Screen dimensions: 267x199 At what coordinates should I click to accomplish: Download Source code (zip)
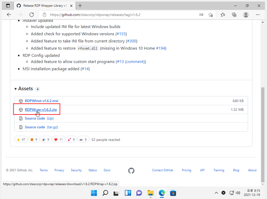click(x=39, y=118)
